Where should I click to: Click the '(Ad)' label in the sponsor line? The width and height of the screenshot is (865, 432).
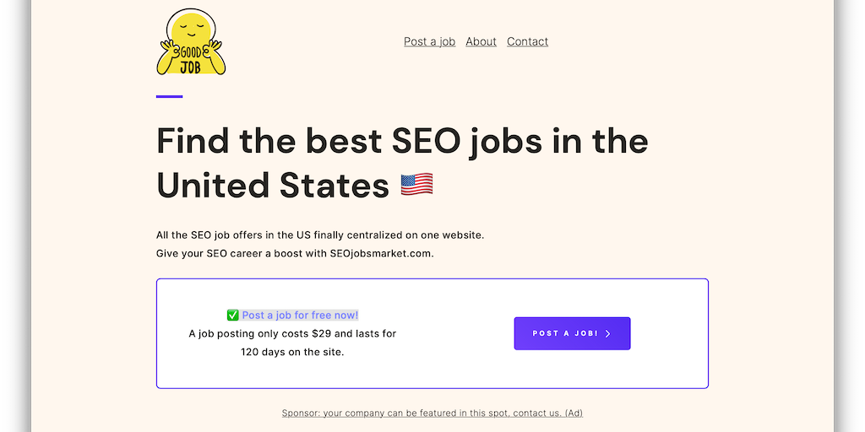[x=573, y=413]
